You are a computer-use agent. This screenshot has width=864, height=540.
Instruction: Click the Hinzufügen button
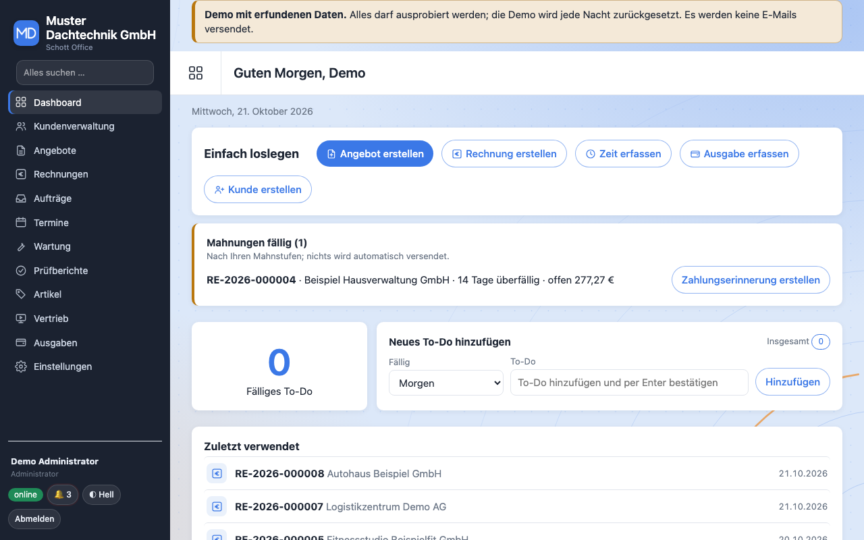click(x=792, y=382)
